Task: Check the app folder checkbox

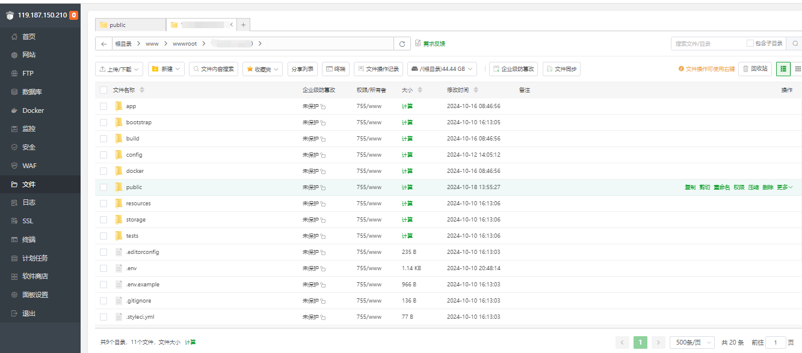Action: [x=103, y=106]
